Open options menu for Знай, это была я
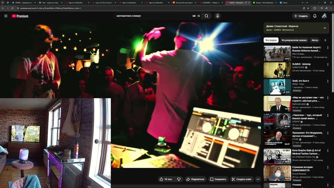The image size is (334, 188). 328,81
